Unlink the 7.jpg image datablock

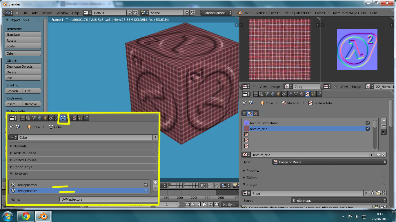(x=384, y=193)
